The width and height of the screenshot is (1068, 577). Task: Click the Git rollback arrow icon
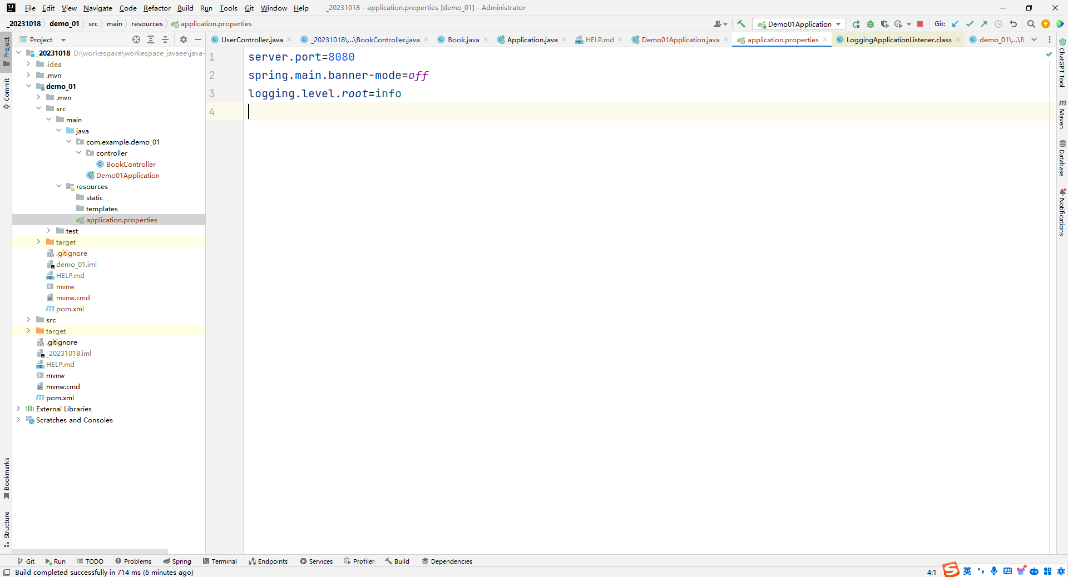click(1013, 24)
